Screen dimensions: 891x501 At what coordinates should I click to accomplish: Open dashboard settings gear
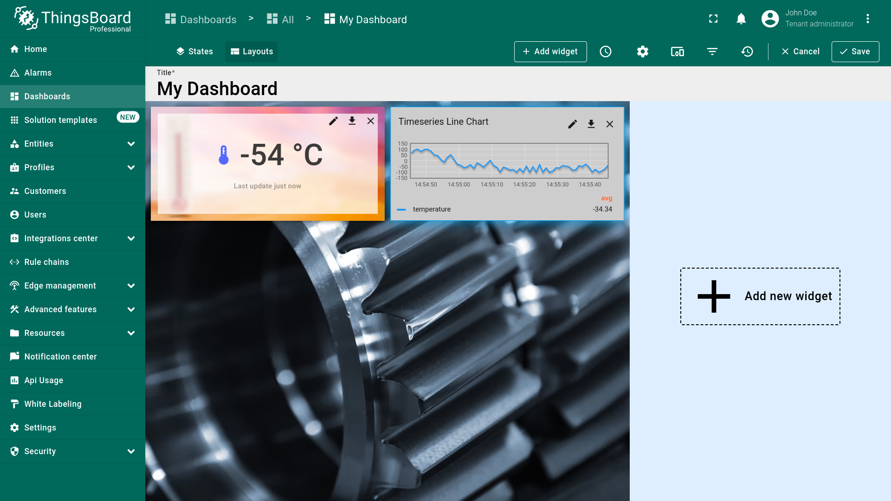click(x=643, y=51)
